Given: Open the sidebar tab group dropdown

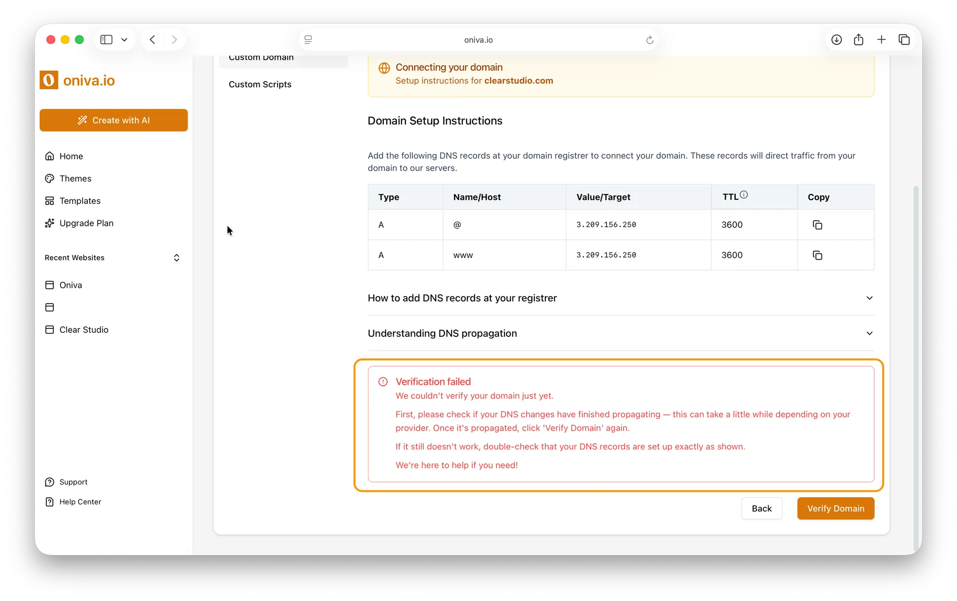Looking at the screenshot, I should (x=124, y=39).
